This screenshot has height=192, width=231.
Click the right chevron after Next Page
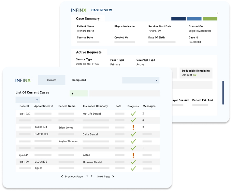click(x=113, y=176)
